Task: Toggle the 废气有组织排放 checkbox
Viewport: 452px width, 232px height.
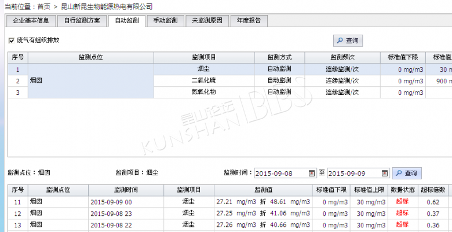Action: pyautogui.click(x=12, y=40)
